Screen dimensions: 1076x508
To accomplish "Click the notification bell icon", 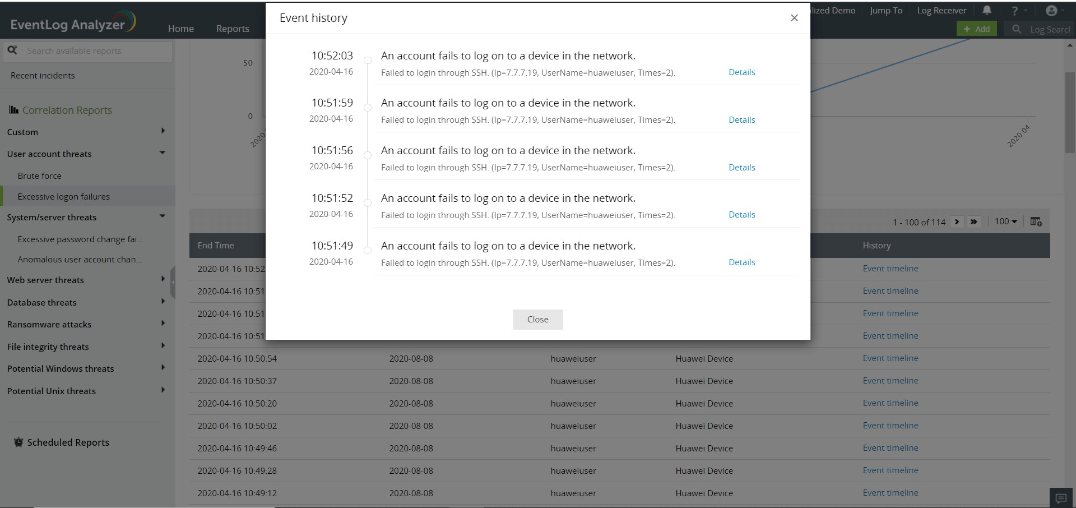I will tap(987, 11).
